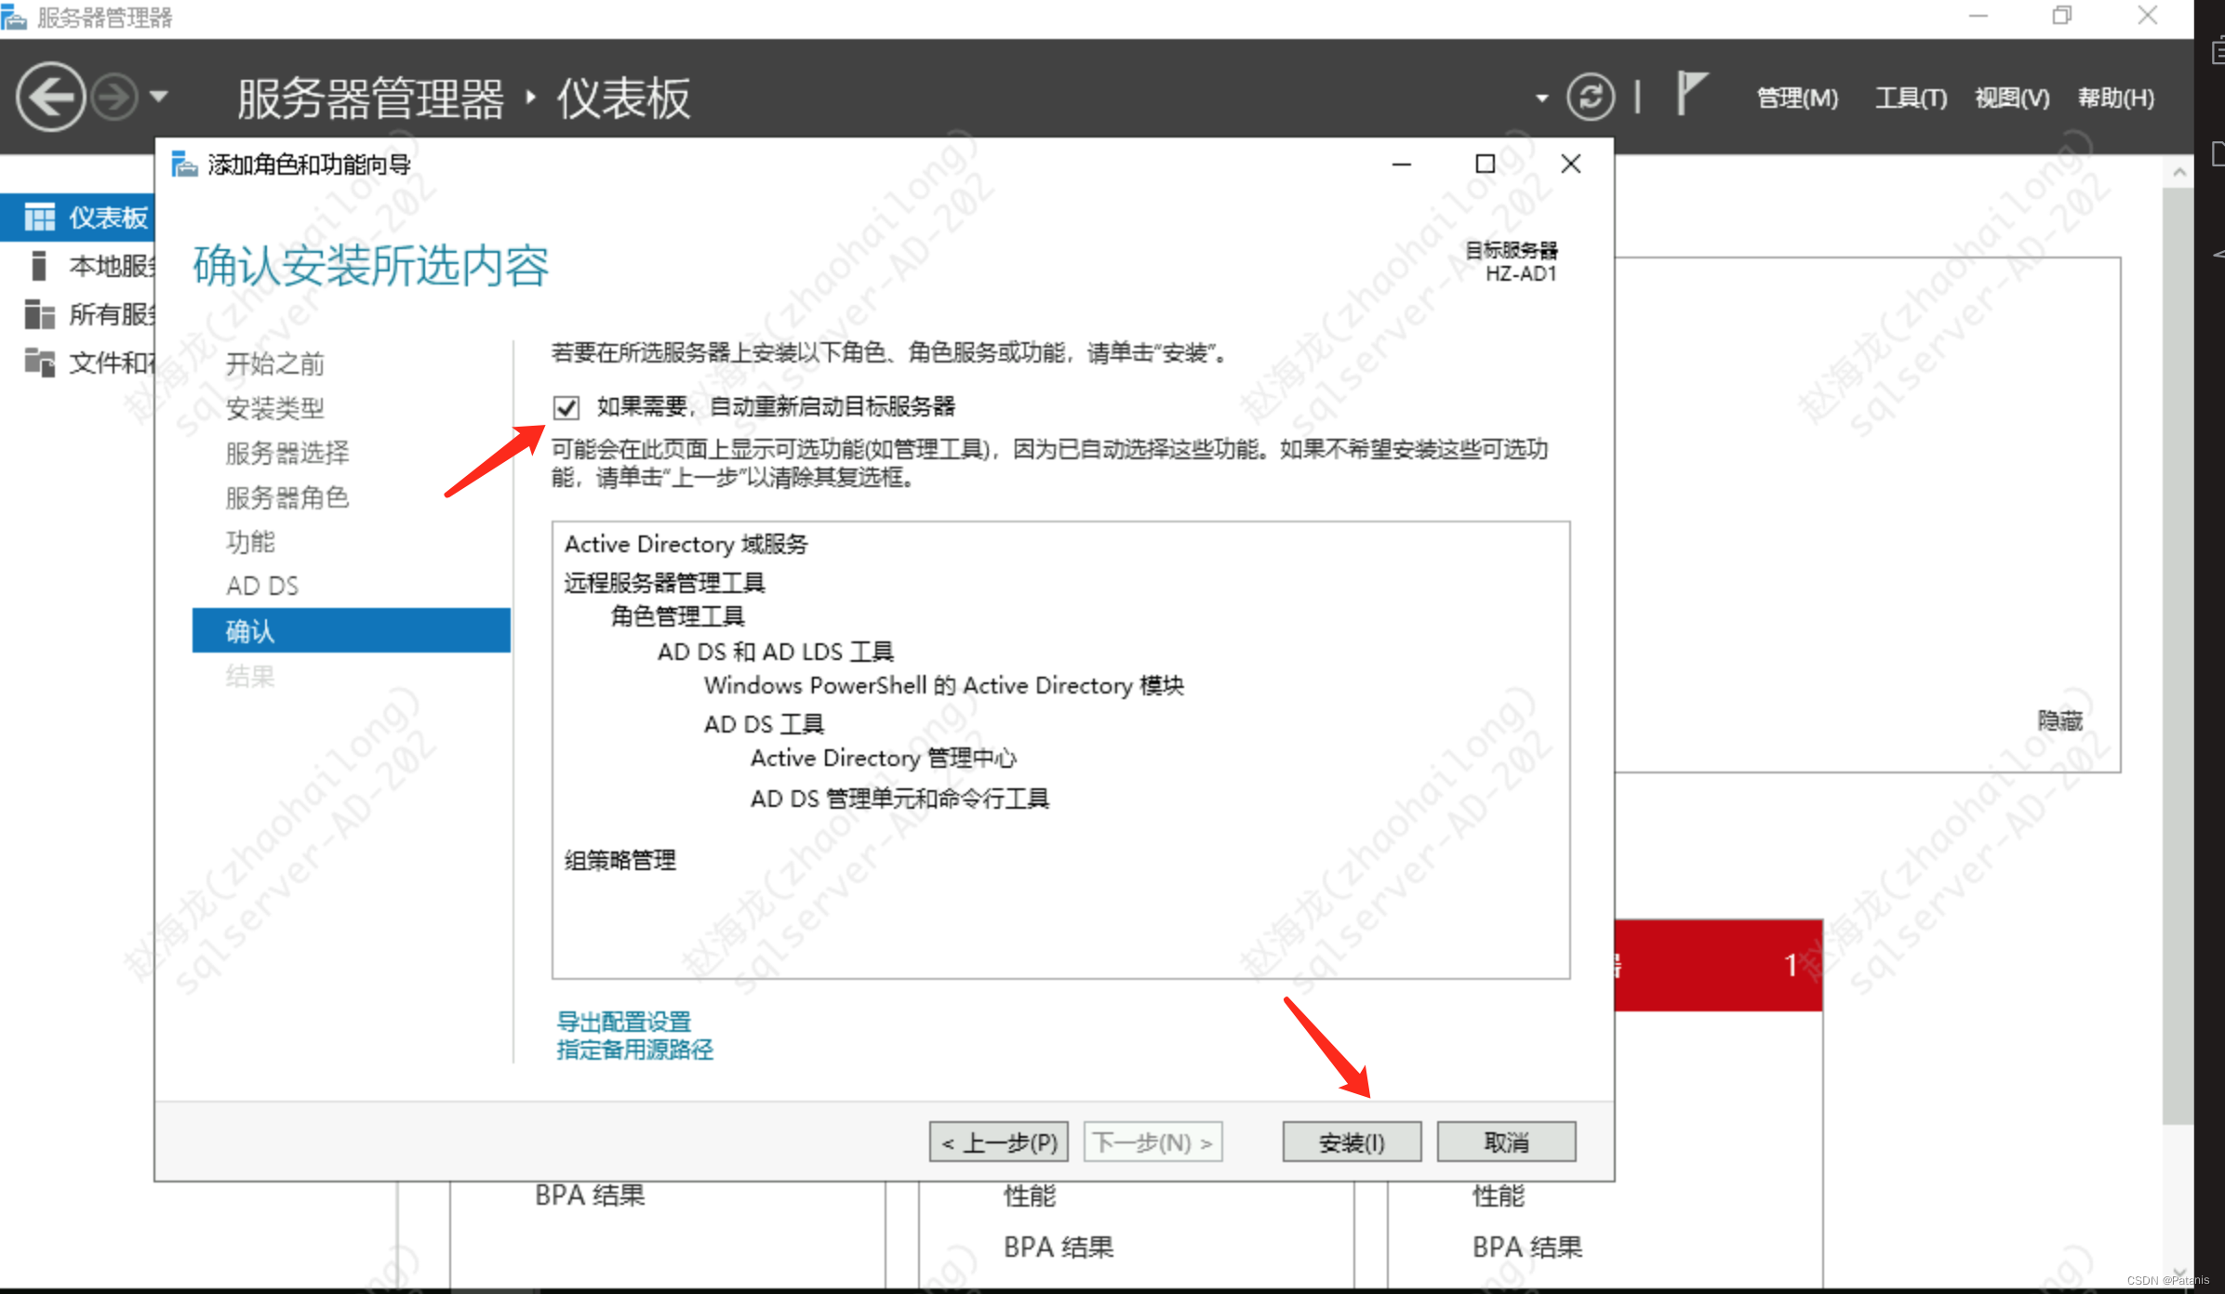The image size is (2225, 1294).
Task: Click BPA 结果 in the left dashboard tile
Action: [x=590, y=1195]
